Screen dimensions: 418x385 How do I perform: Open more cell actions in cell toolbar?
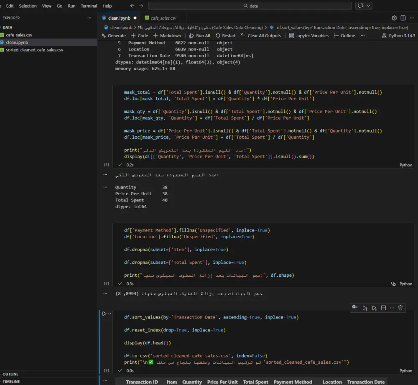pyautogui.click(x=392, y=308)
